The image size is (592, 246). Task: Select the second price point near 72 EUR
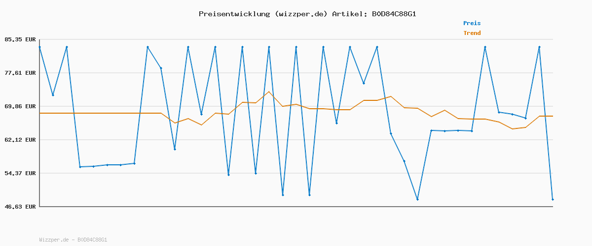(53, 95)
